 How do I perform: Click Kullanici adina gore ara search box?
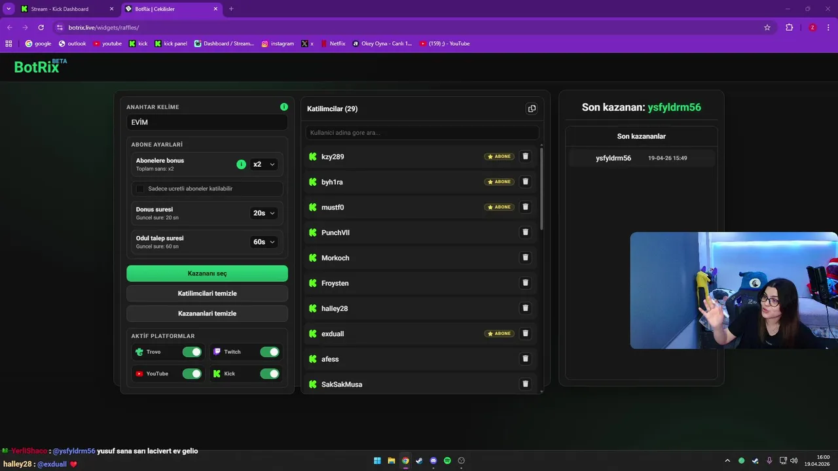pyautogui.click(x=422, y=133)
